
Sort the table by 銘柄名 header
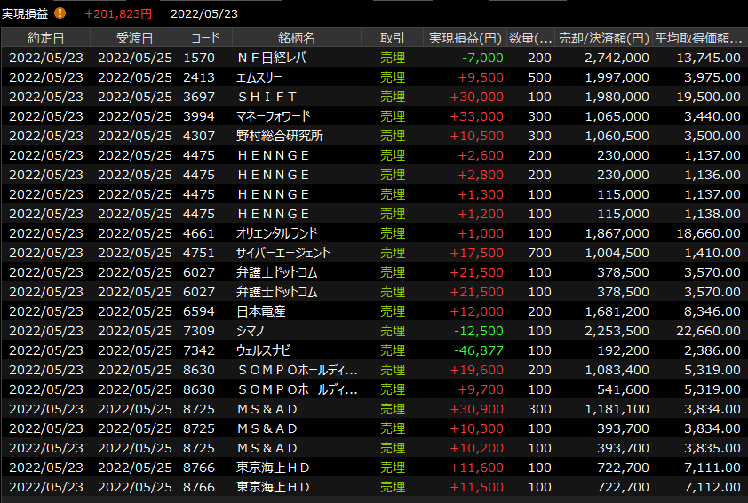coord(296,38)
